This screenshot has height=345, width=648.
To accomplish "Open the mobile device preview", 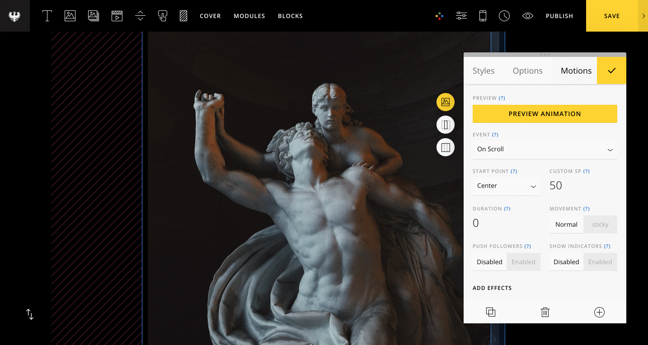I will click(483, 16).
